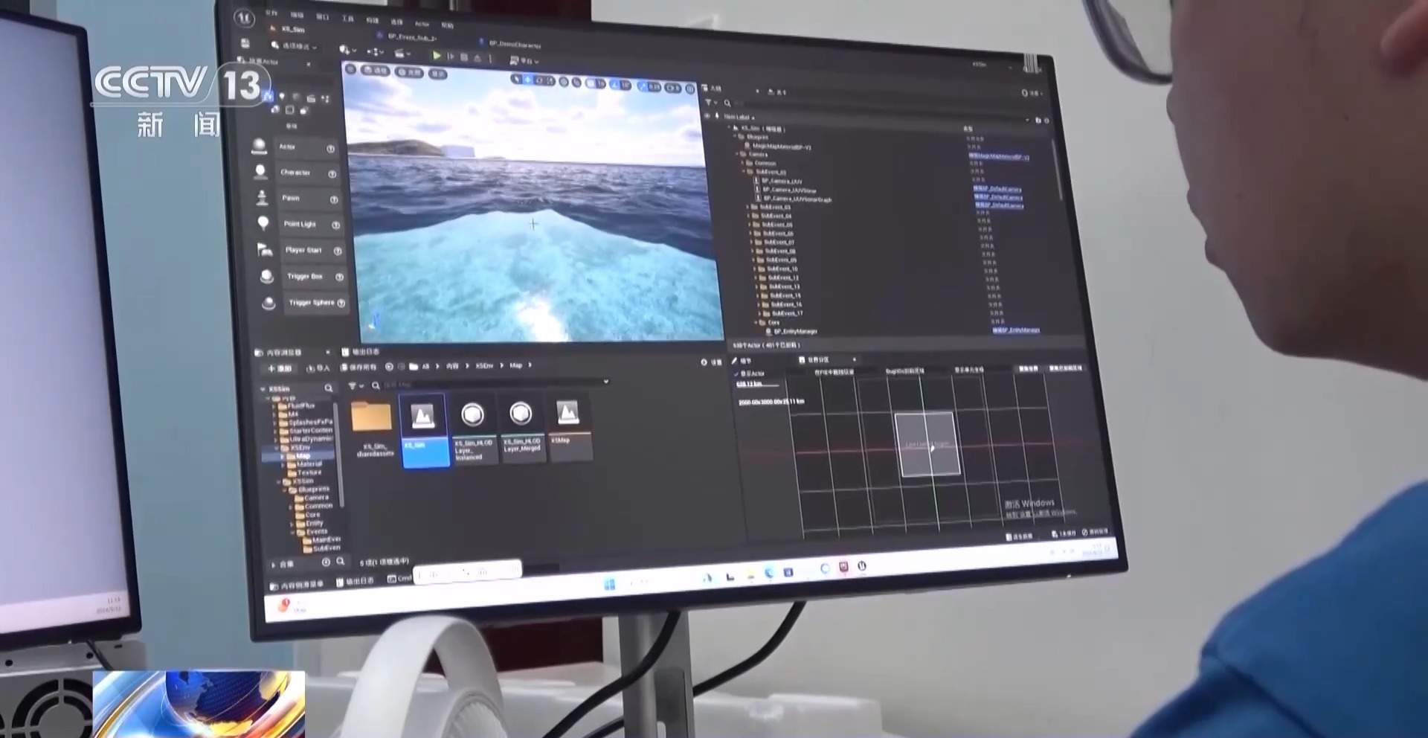This screenshot has height=738, width=1428.
Task: Click the Map breadcrumb in content path
Action: tap(515, 365)
